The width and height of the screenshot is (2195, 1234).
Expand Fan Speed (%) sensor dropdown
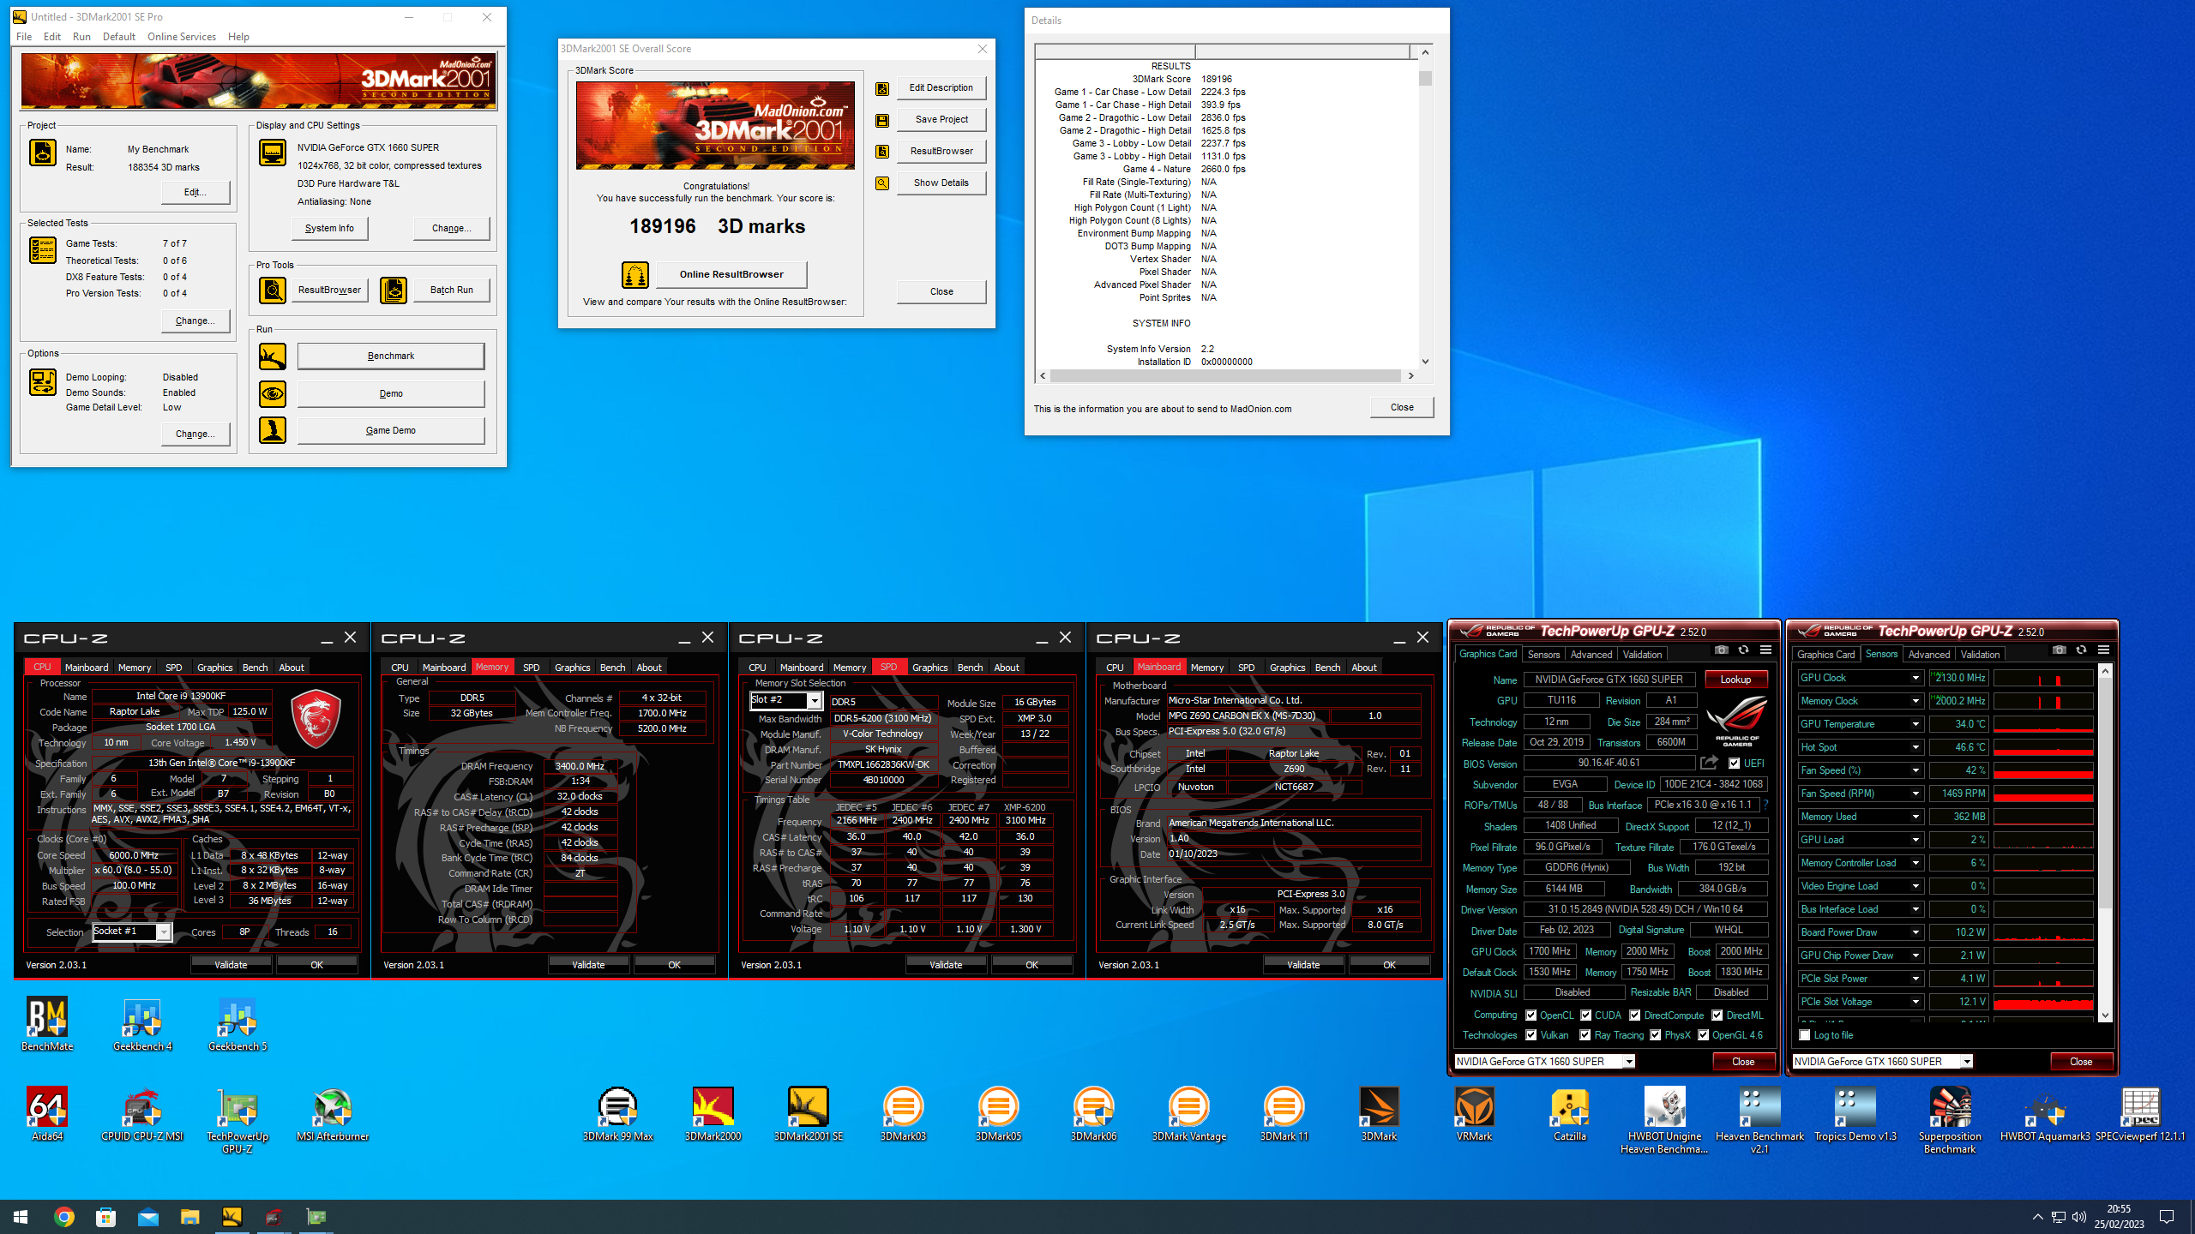click(x=1915, y=770)
